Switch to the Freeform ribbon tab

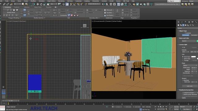click(17, 7)
